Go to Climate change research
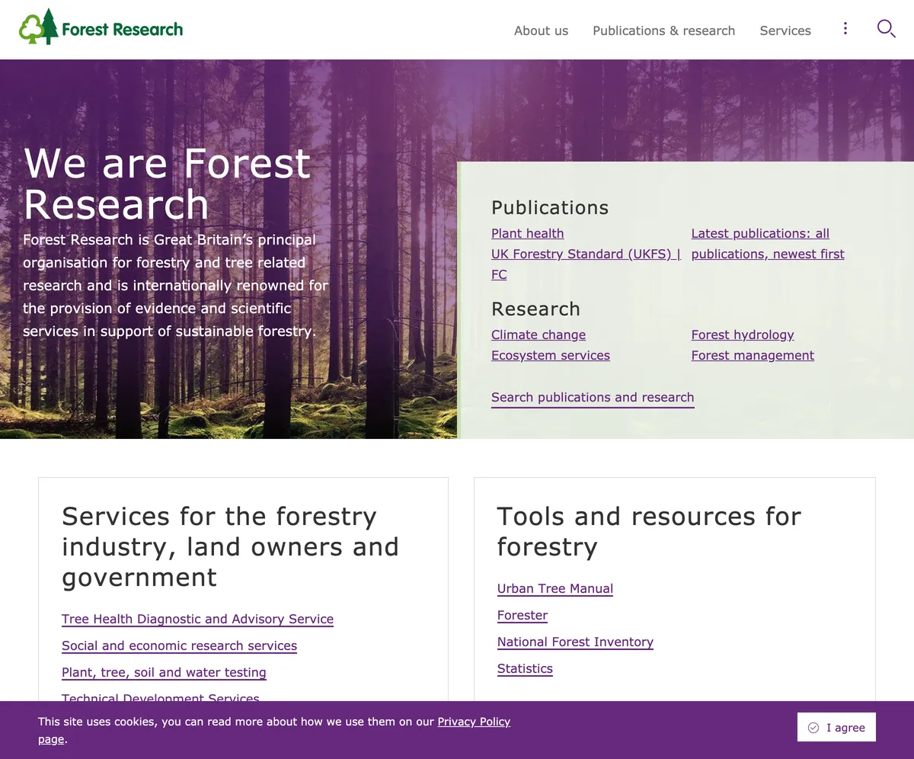914x759 pixels. (538, 335)
